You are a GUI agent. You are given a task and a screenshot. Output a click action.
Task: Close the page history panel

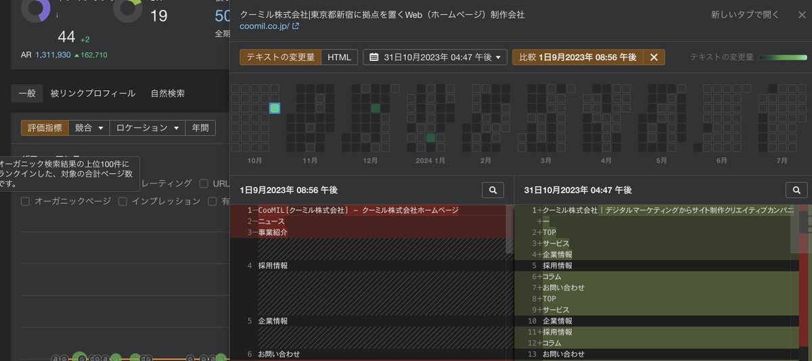click(802, 15)
